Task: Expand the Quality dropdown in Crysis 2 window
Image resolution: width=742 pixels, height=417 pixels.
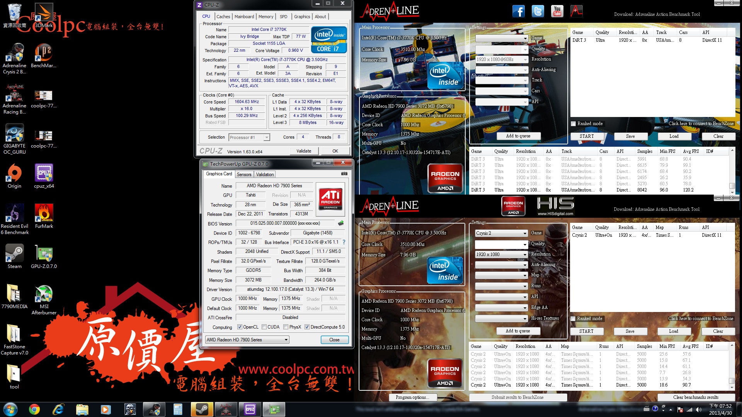Action: (501, 244)
